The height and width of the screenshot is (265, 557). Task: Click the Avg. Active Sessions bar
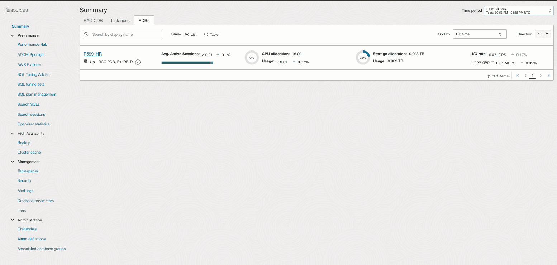[187, 63]
